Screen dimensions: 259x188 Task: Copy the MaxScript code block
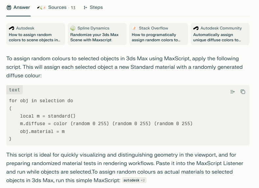click(243, 92)
